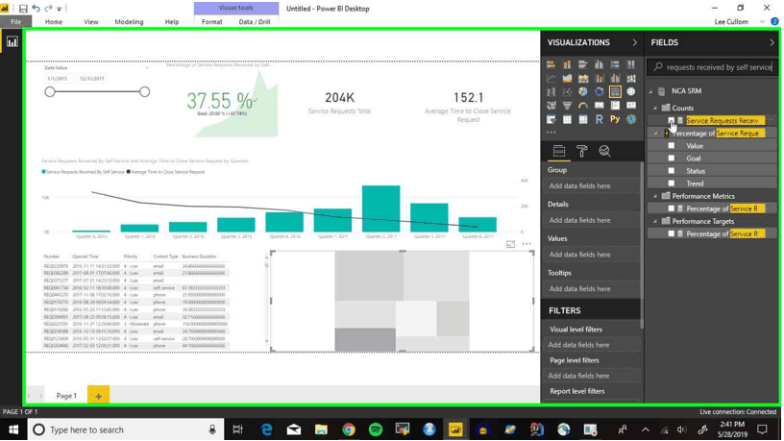Viewport: 784px width, 441px height.
Task: Collapse the NCA SRM table
Action: click(x=651, y=91)
